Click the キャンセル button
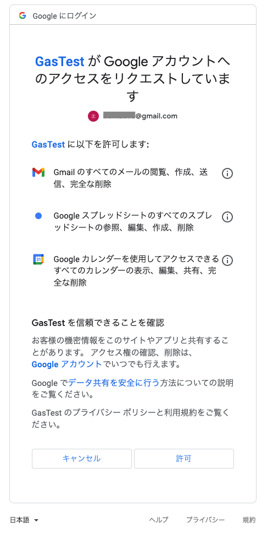The height and width of the screenshot is (533, 273). (82, 459)
